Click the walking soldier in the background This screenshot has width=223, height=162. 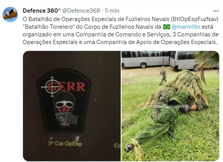coord(163,75)
